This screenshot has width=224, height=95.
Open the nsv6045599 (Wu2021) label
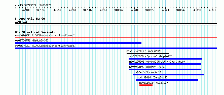pos(147,72)
